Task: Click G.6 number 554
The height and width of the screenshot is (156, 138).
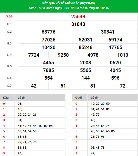Action: (48, 78)
